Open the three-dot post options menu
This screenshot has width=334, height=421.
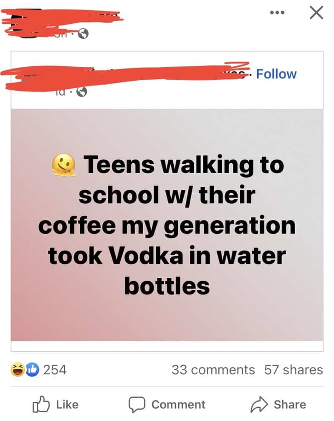click(277, 13)
